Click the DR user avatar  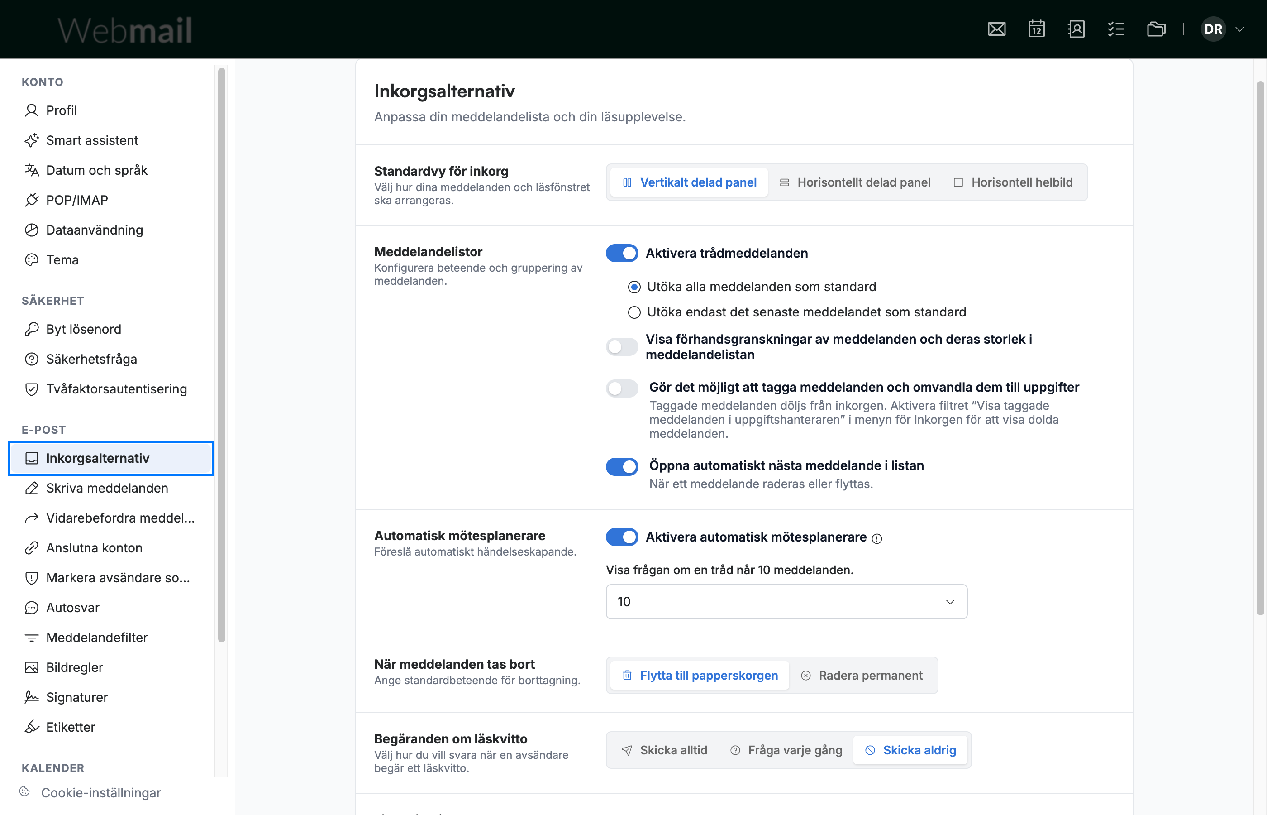(x=1213, y=29)
